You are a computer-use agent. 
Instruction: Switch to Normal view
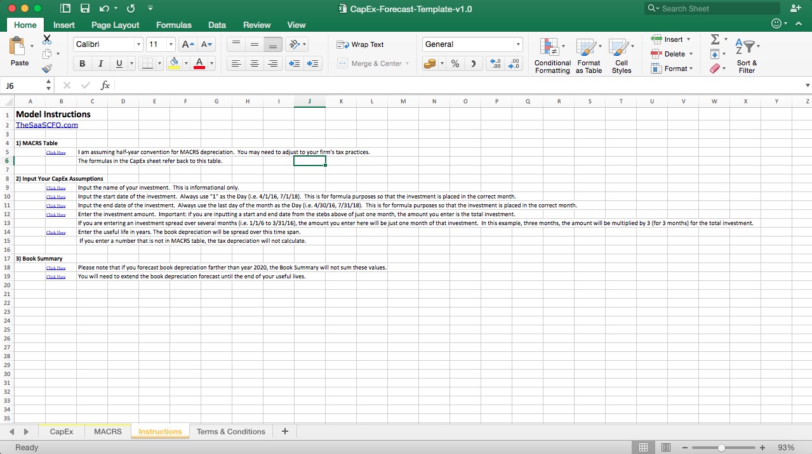pyautogui.click(x=643, y=448)
